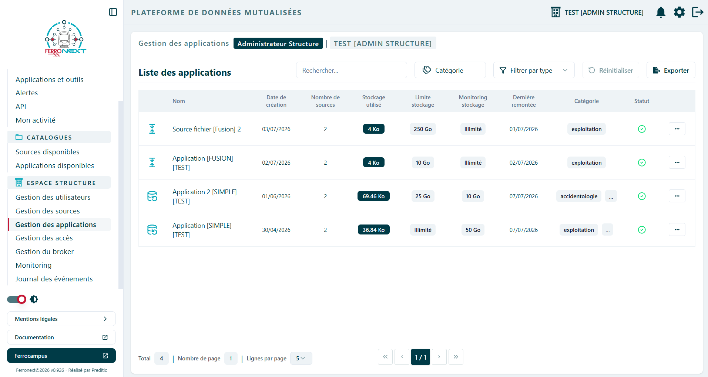The image size is (708, 377).
Task: Go to last page
Action: point(456,357)
